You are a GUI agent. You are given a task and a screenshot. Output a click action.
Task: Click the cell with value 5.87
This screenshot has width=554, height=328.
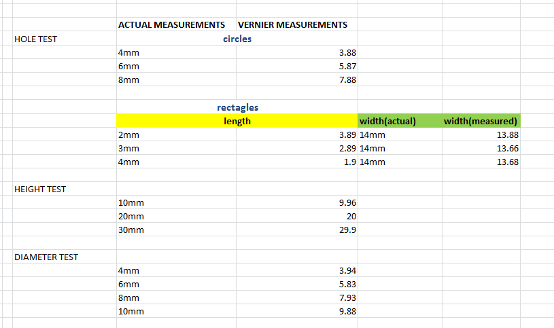[297, 66]
